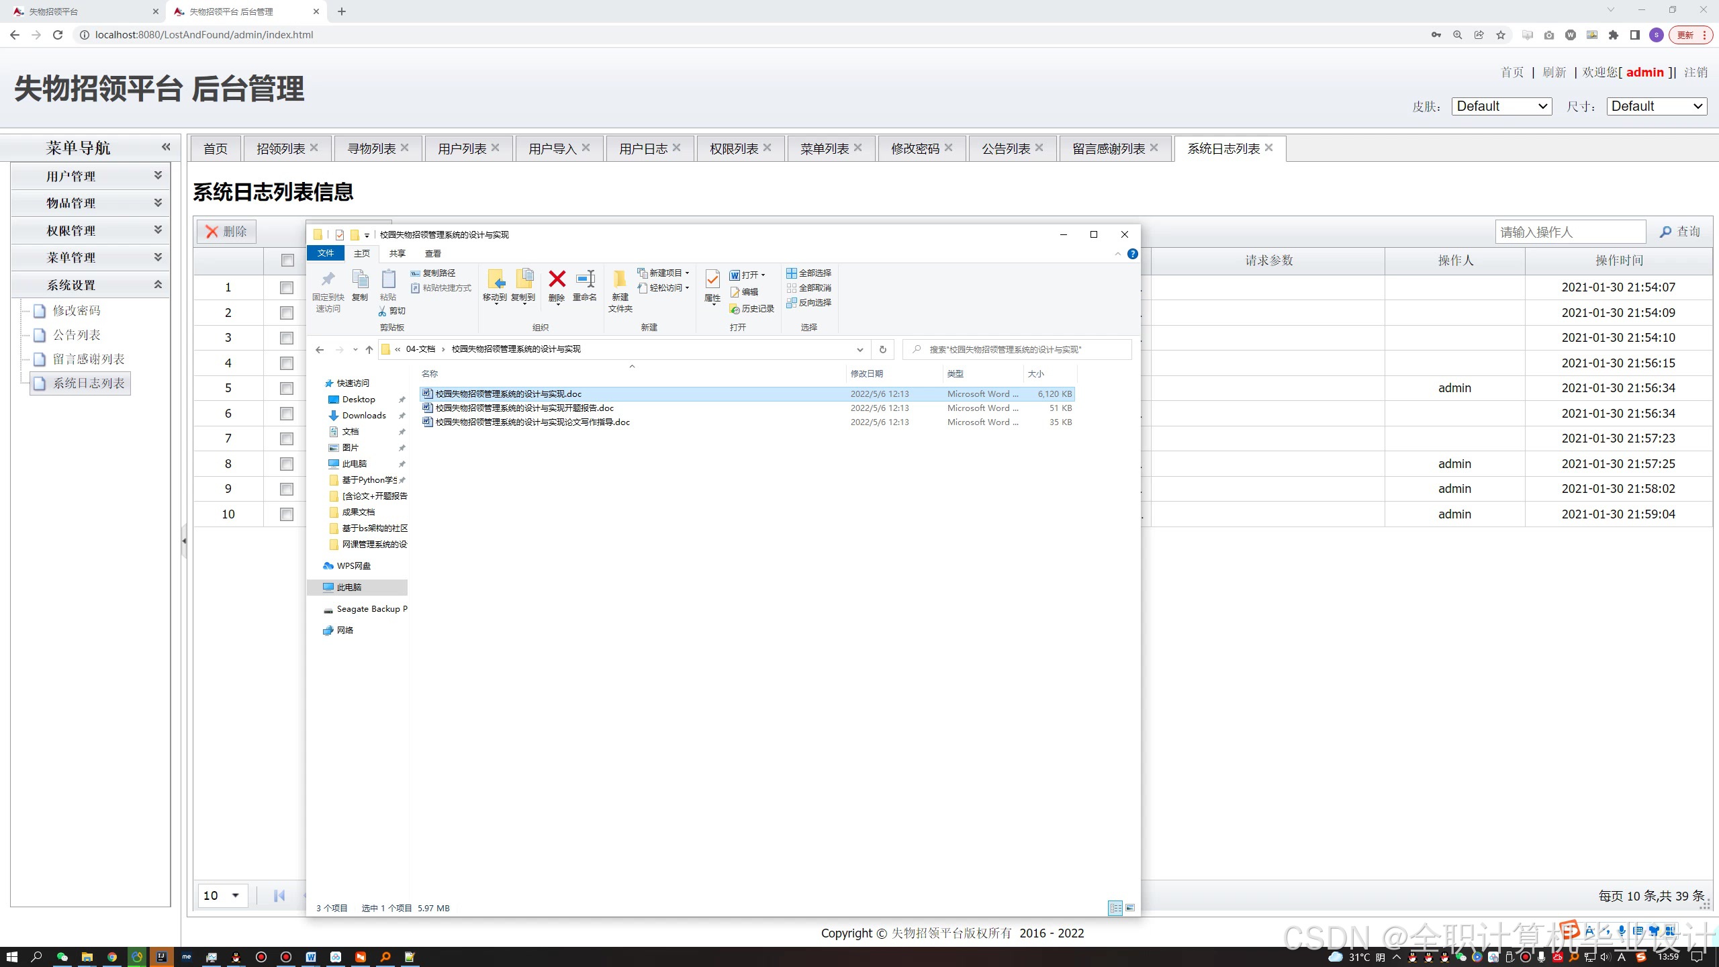Switch to large icons view in Explorer
The height and width of the screenshot is (967, 1719).
(x=1130, y=908)
